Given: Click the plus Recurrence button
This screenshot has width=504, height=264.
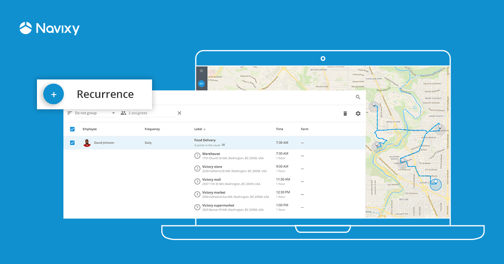Looking at the screenshot, I should coord(53,94).
